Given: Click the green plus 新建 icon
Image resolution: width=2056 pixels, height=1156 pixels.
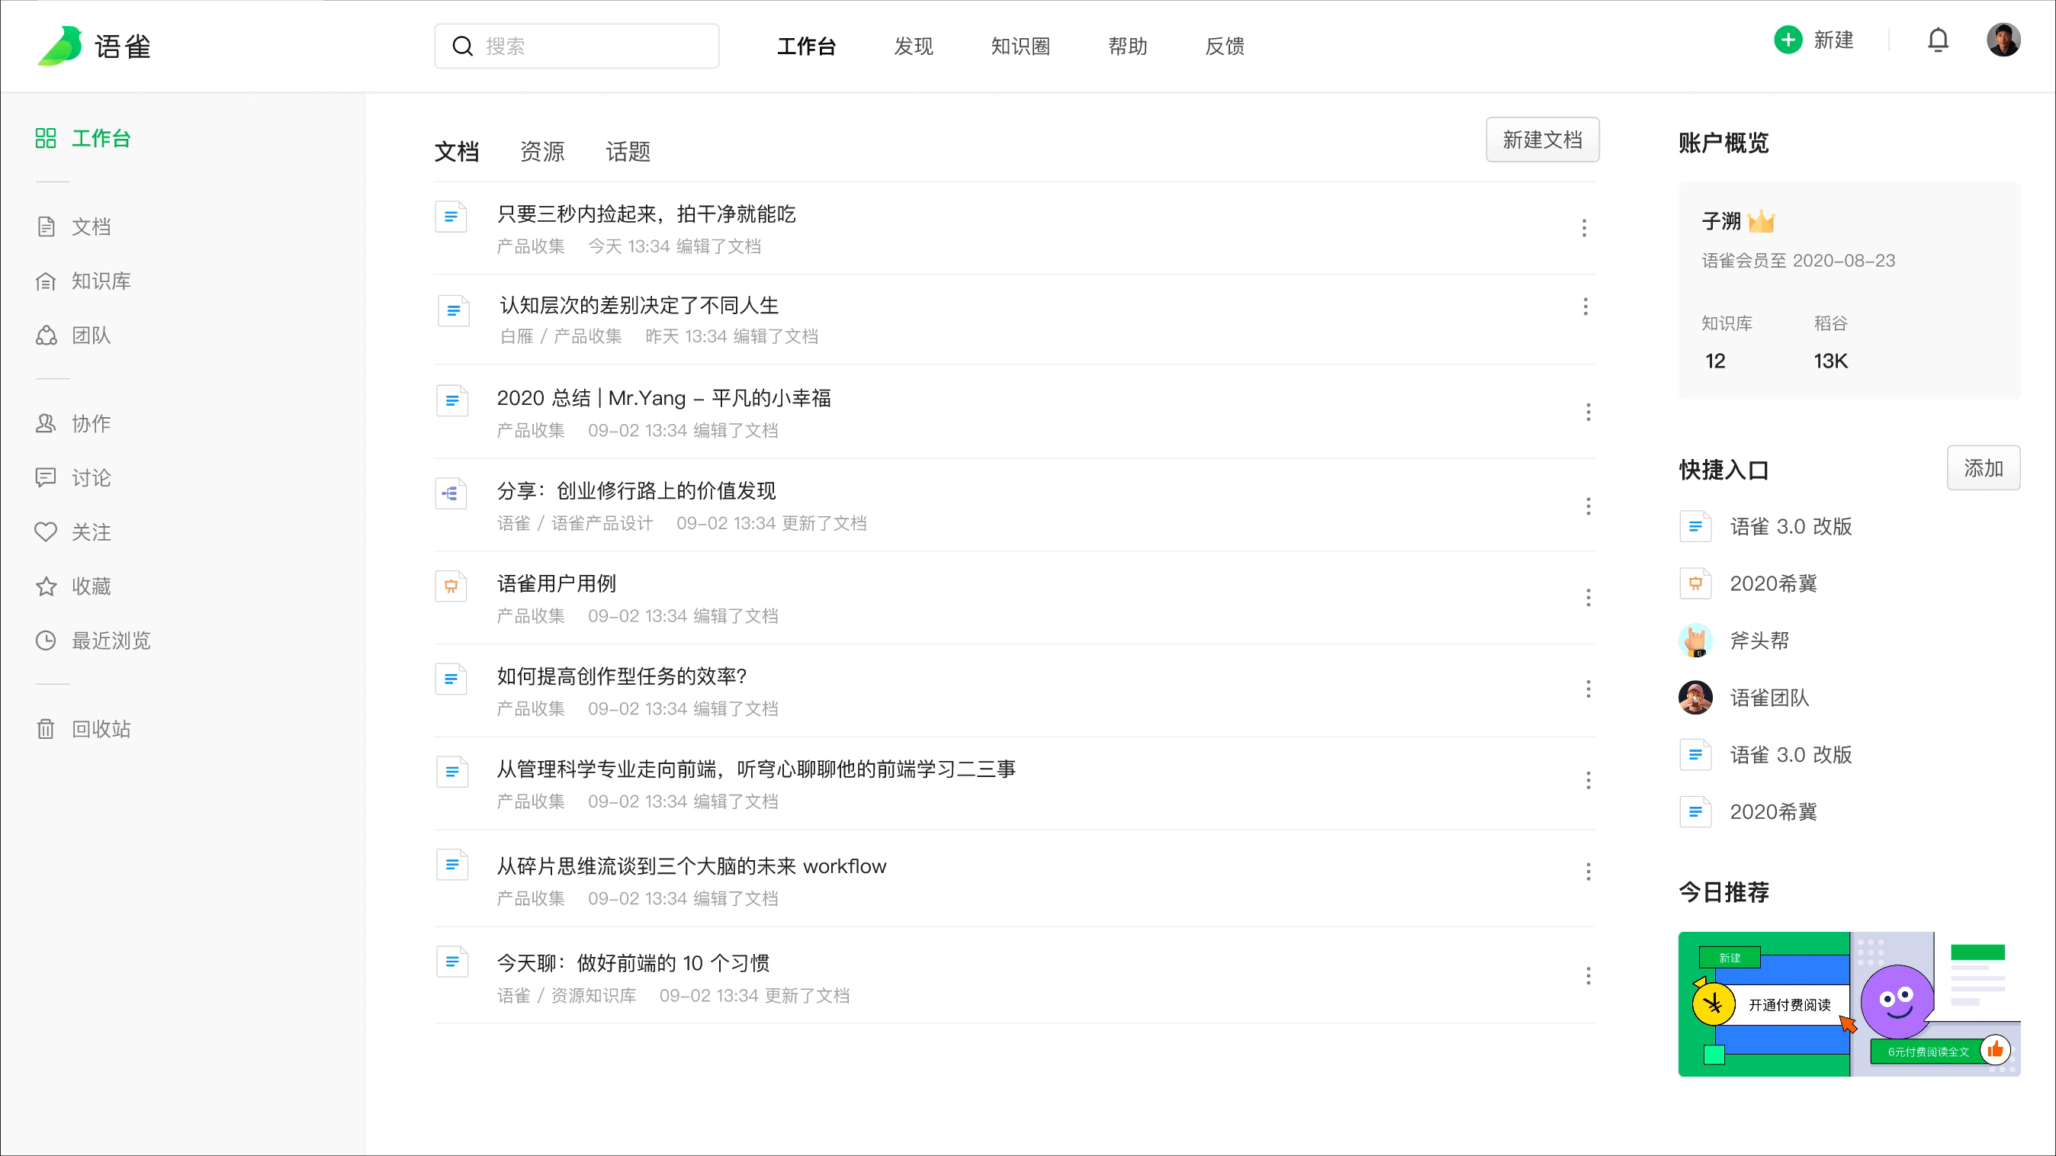Looking at the screenshot, I should click(x=1788, y=40).
